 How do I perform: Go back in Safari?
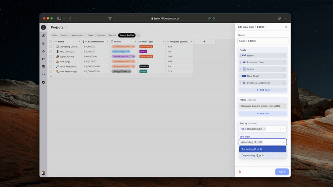click(70, 18)
